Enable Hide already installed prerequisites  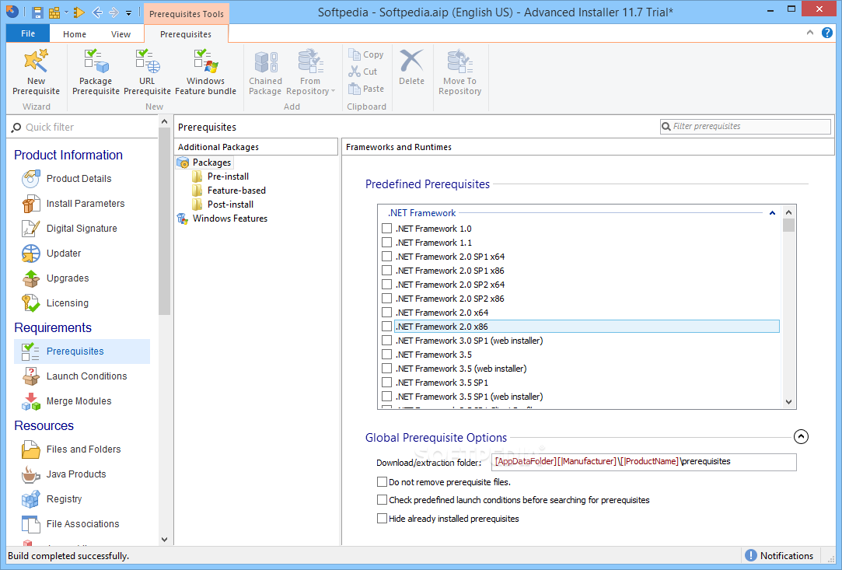coord(382,519)
